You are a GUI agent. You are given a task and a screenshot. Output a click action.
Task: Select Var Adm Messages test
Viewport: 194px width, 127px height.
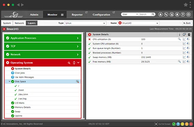coord(24,77)
